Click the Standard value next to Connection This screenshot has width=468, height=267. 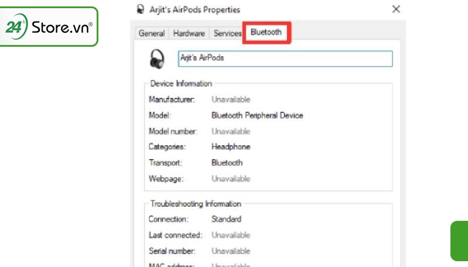point(226,219)
